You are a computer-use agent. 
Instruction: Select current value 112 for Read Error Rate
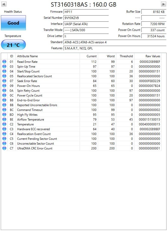coord(94,62)
